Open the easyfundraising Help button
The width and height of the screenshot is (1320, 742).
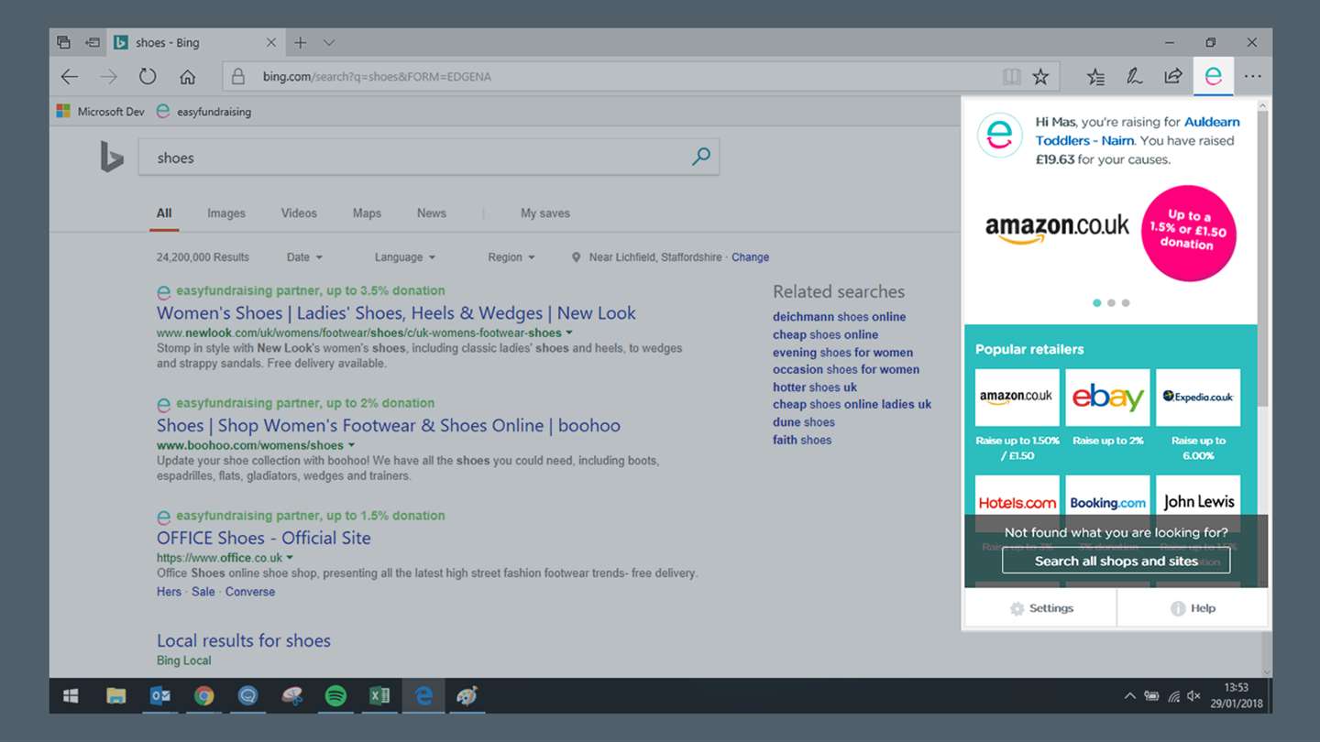[1193, 608]
